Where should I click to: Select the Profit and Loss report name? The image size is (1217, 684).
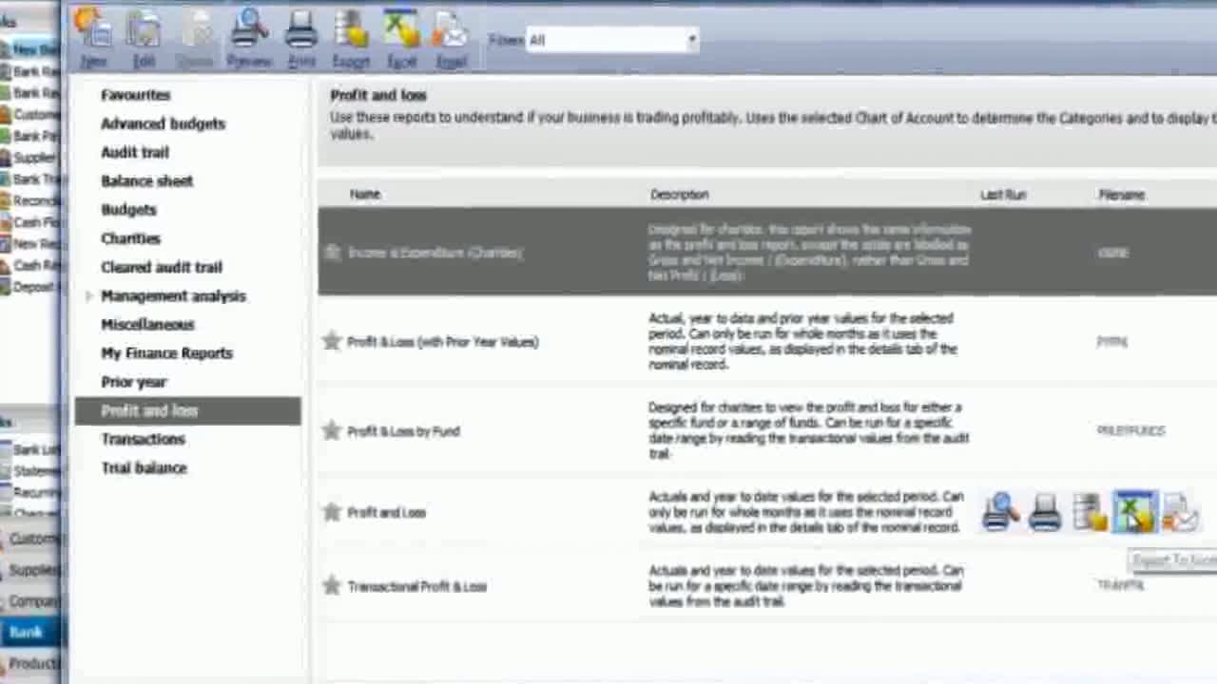(387, 512)
